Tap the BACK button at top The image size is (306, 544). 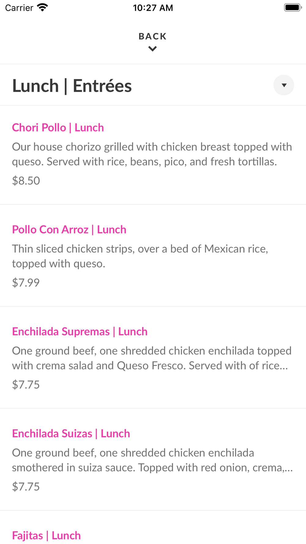[x=152, y=36]
